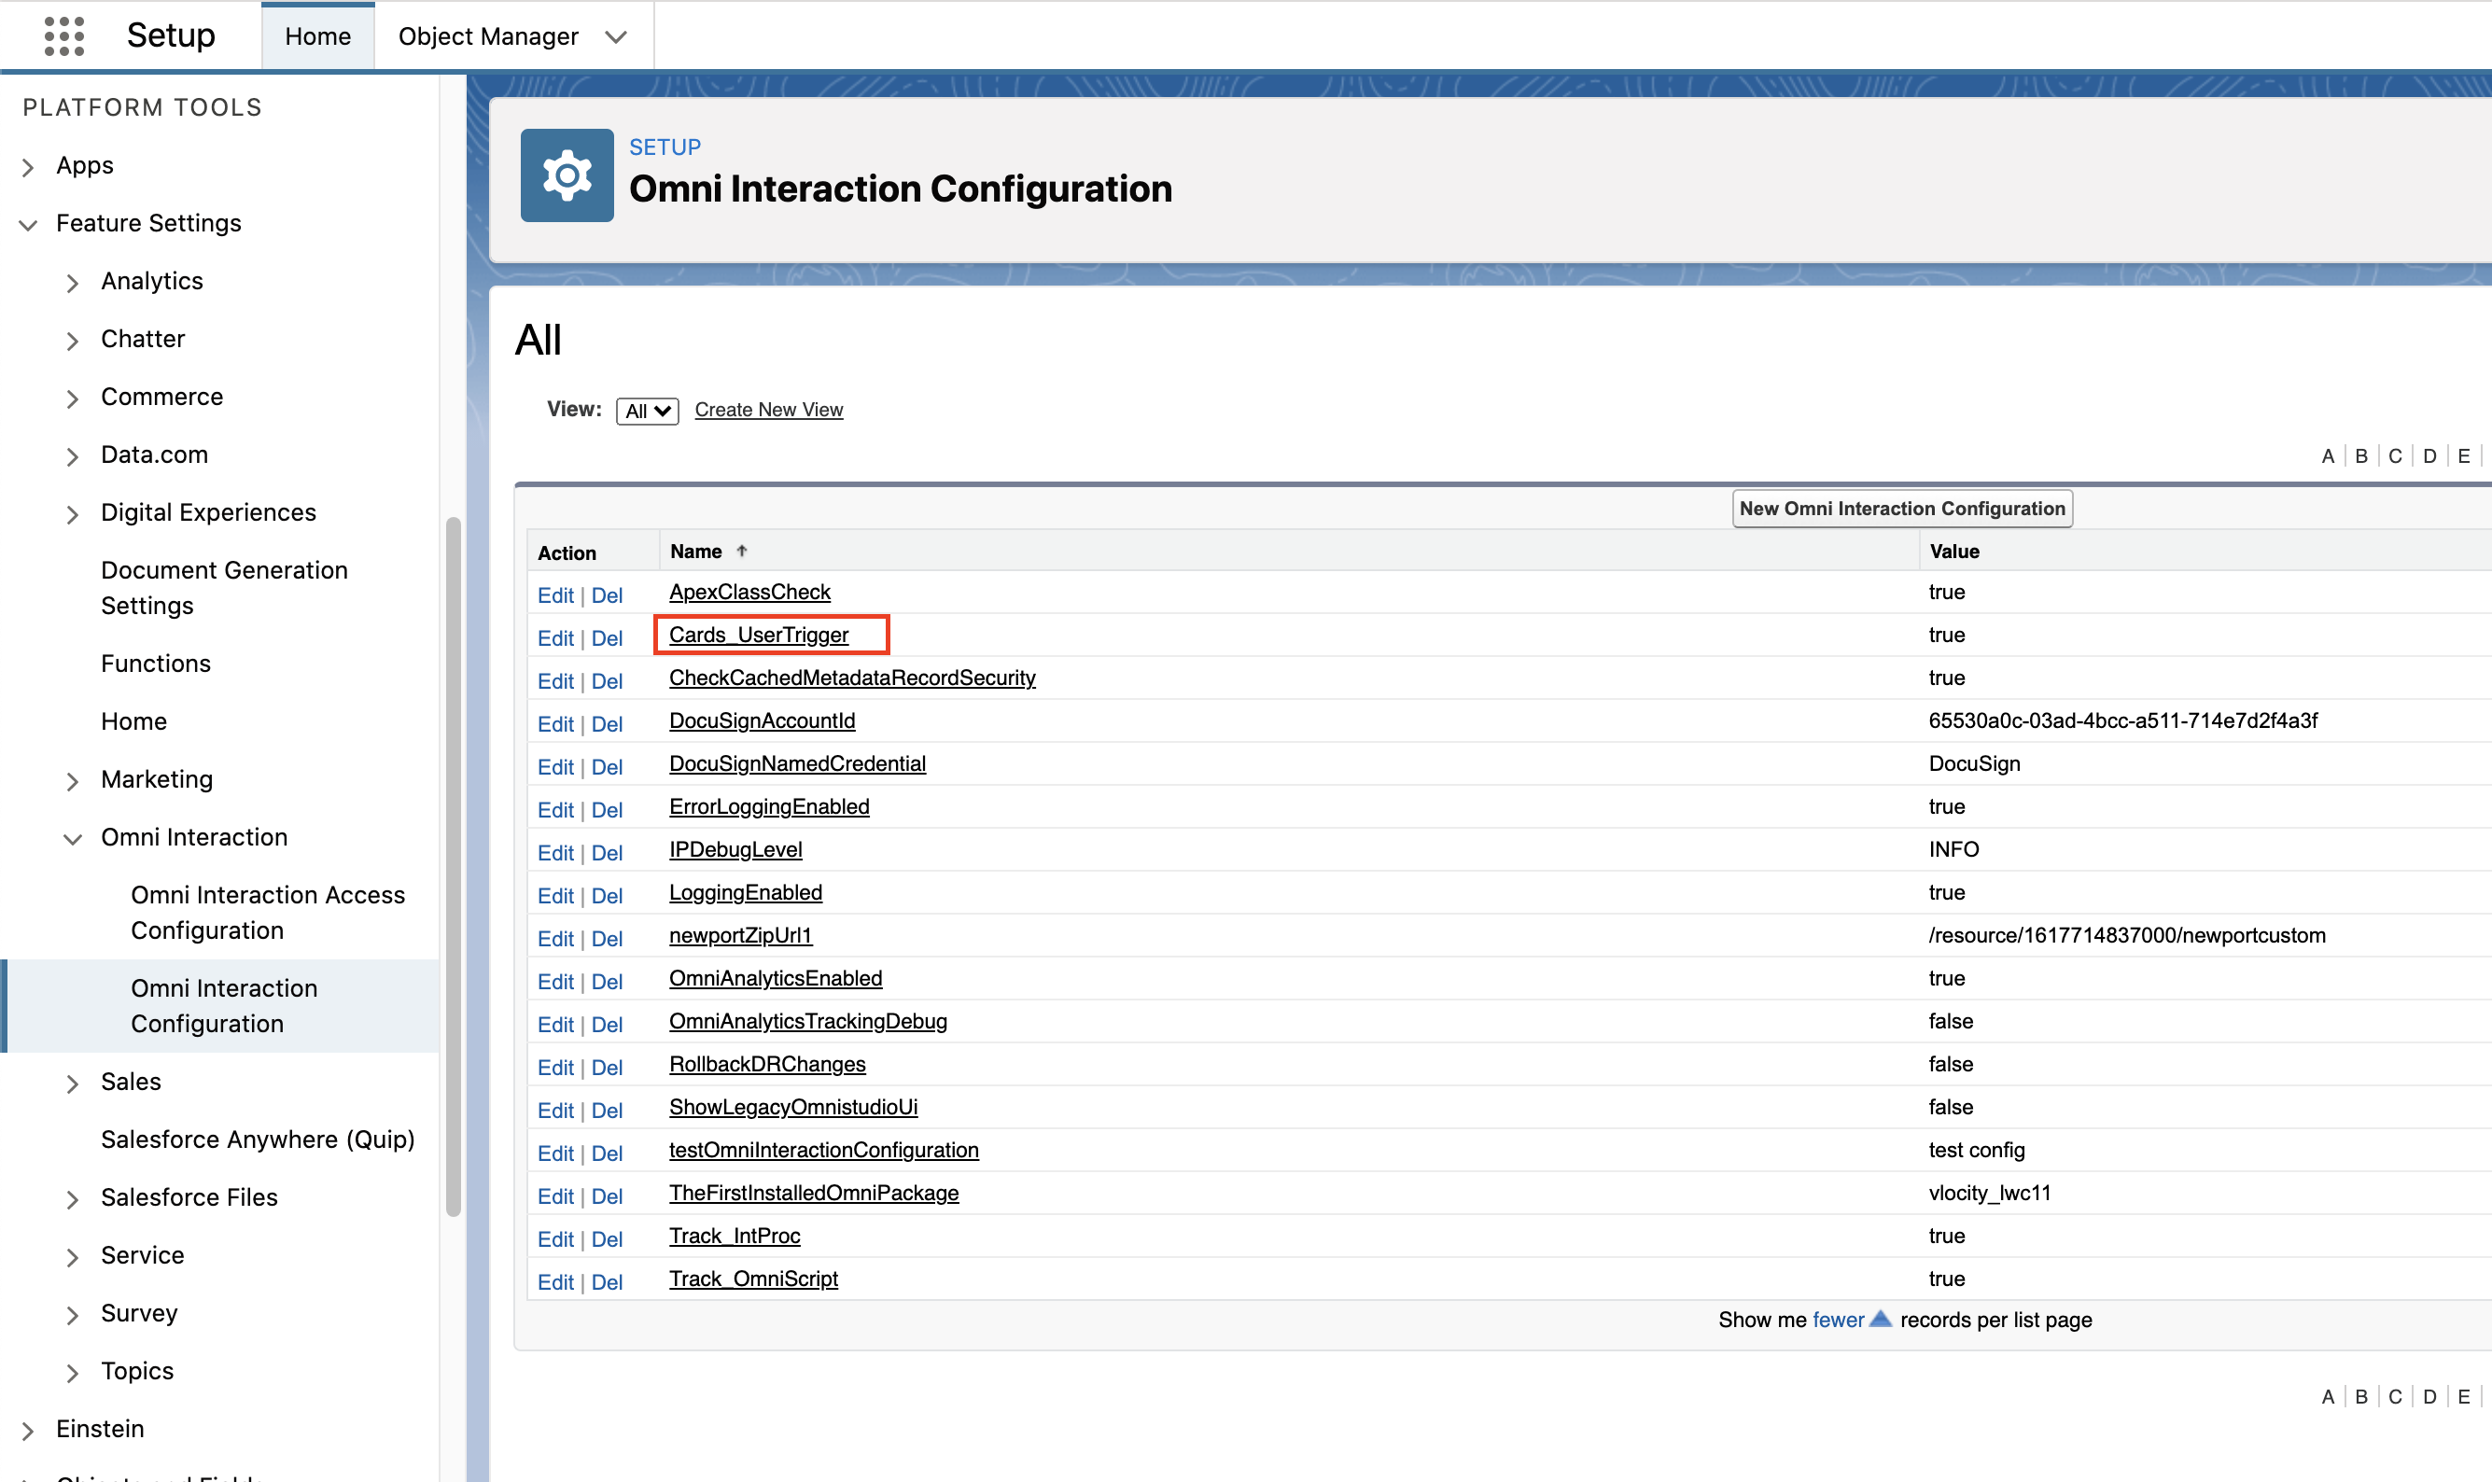
Task: Open Home under Feature Settings
Action: [x=133, y=721]
